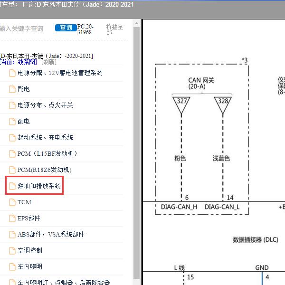The width and height of the screenshot is (285, 285).
Task: Open 车内照明灯、点烟器、后窗除雾器 entry
Action: pyautogui.click(x=64, y=282)
